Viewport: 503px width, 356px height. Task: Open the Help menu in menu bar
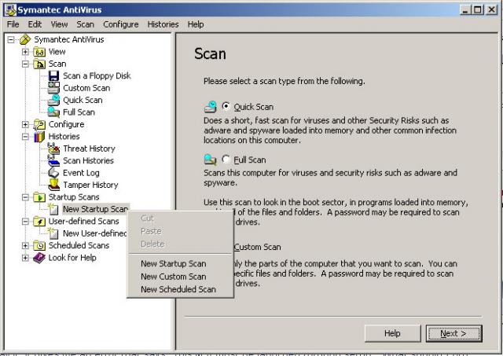(196, 24)
